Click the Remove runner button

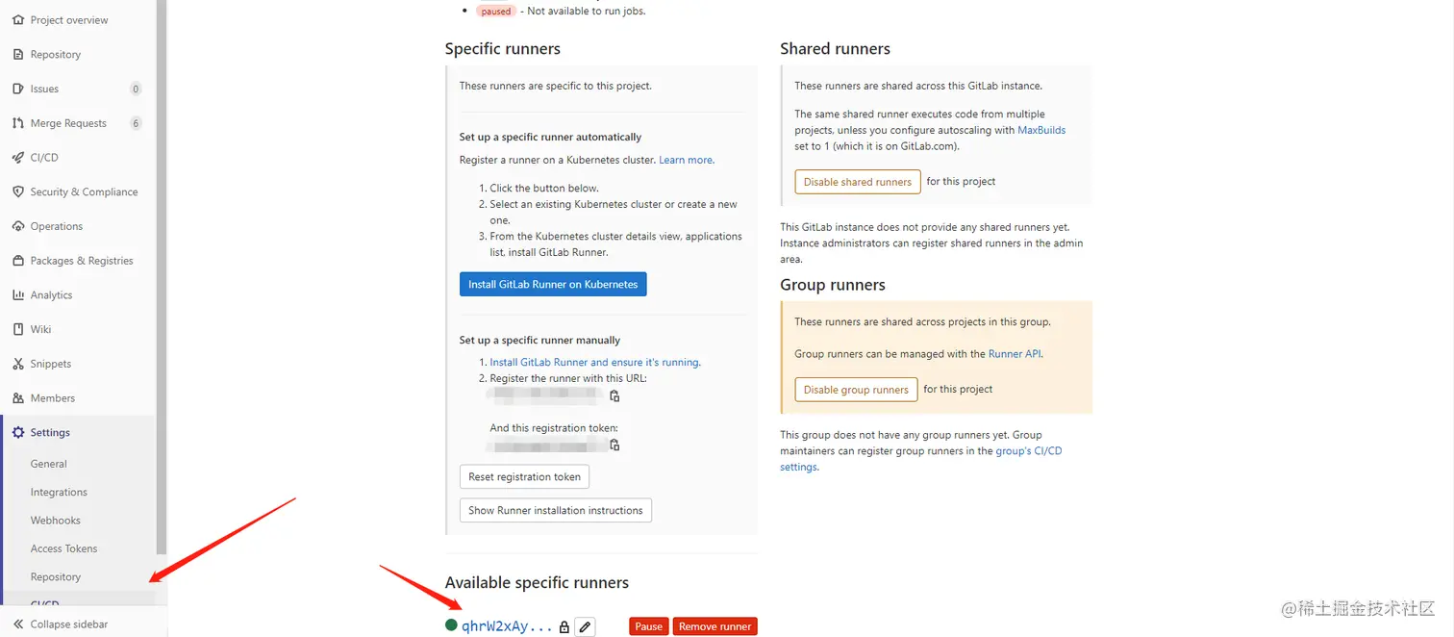[x=715, y=626]
